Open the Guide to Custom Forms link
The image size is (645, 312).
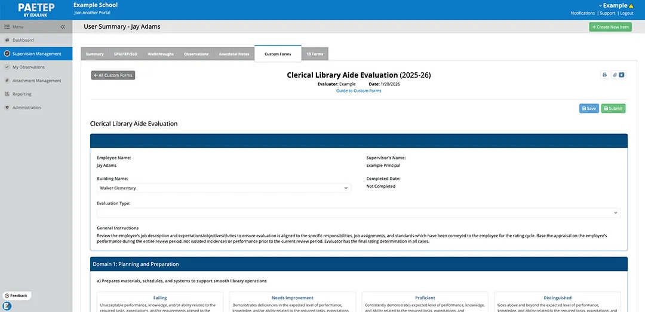tap(359, 91)
